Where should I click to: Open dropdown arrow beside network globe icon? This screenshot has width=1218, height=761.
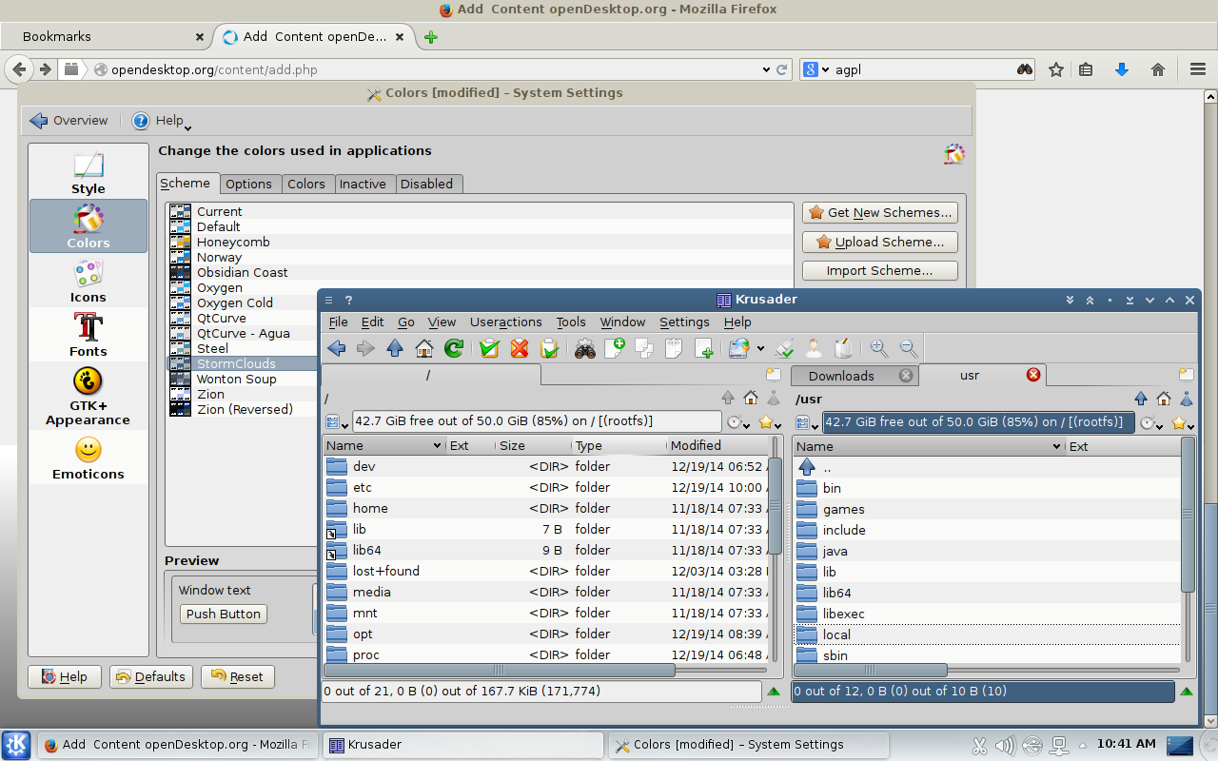tap(760, 350)
